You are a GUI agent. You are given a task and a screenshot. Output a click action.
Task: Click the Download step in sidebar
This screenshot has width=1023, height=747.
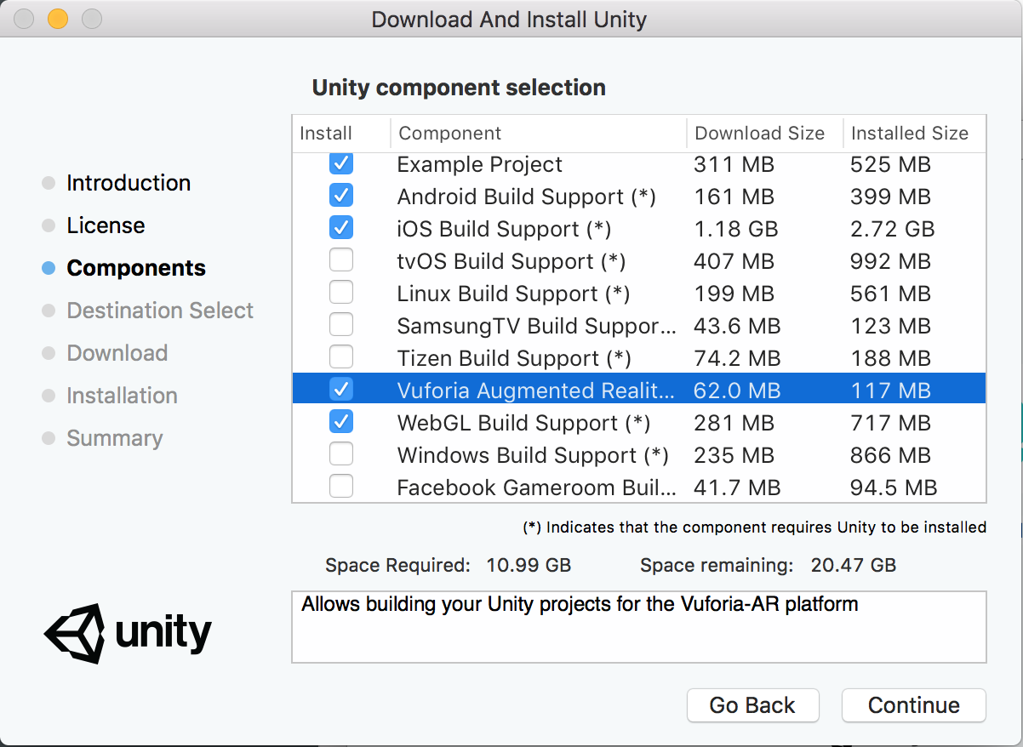coord(117,353)
